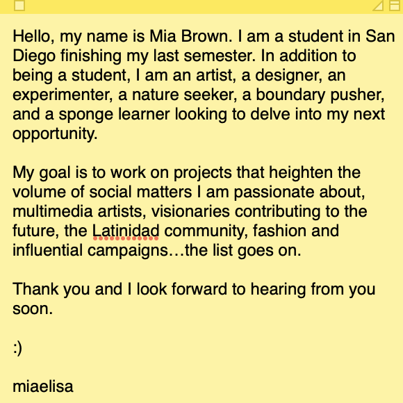Click the word soon at end of closing
Image resolution: width=403 pixels, height=403 pixels.
click(33, 309)
